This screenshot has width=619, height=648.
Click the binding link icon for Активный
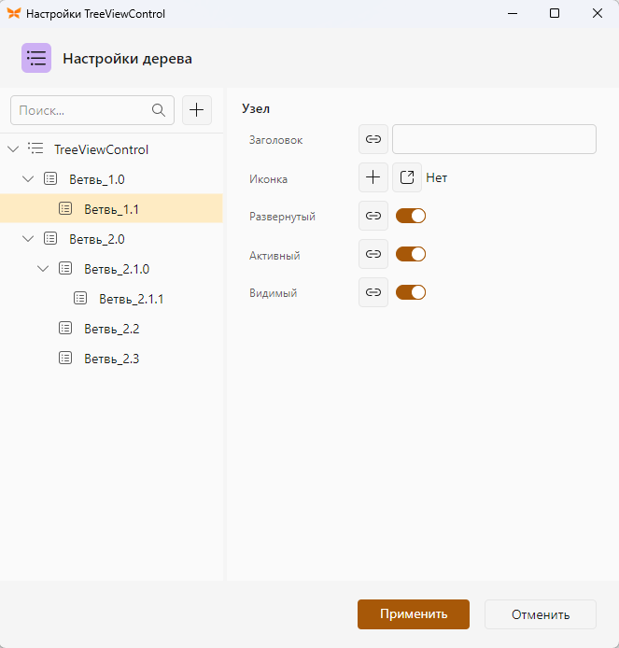pyautogui.click(x=373, y=254)
